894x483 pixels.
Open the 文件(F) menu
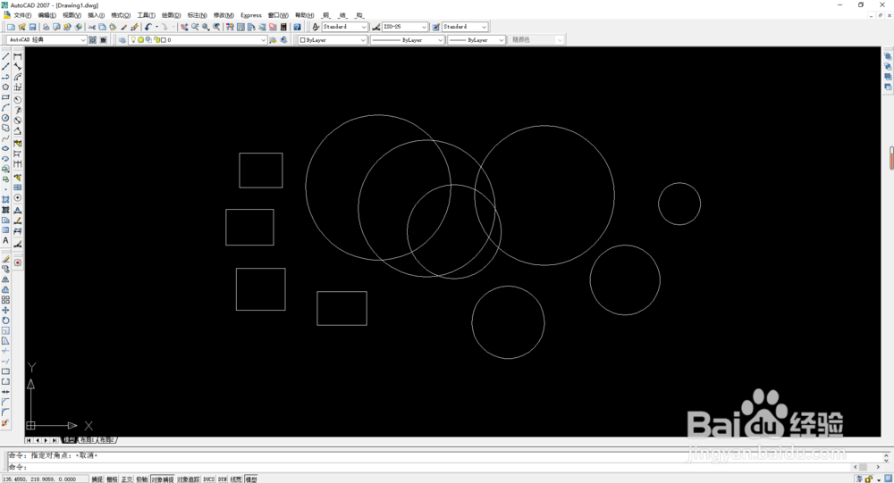coord(21,15)
